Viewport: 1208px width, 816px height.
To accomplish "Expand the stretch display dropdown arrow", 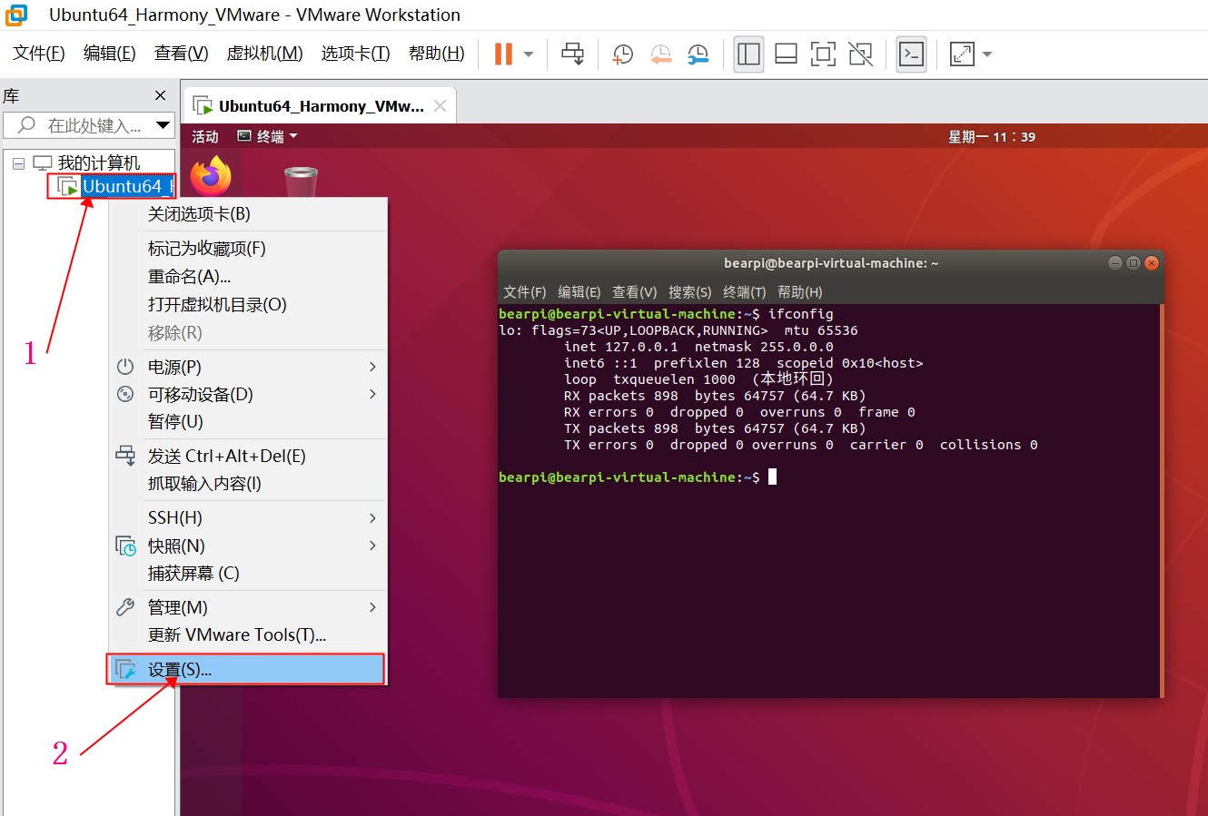I will point(987,54).
